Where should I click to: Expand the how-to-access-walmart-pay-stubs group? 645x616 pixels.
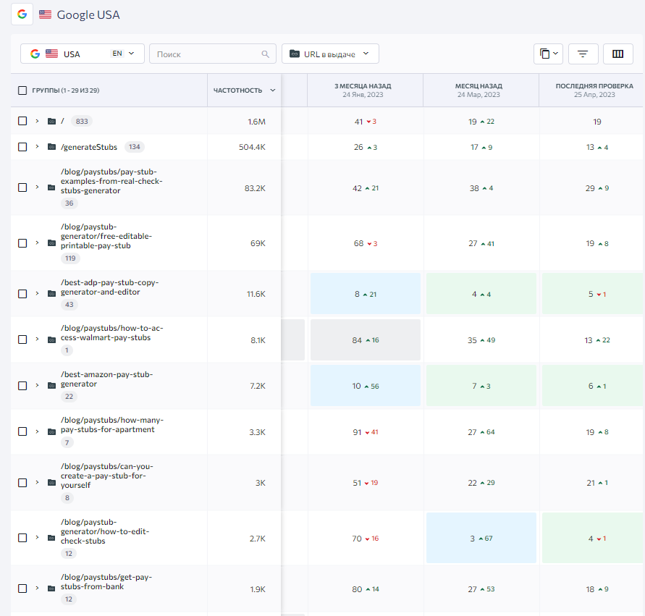point(37,339)
